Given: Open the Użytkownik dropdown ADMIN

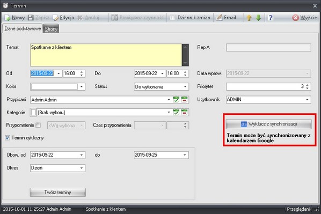Looking at the screenshot, I should [268, 100].
